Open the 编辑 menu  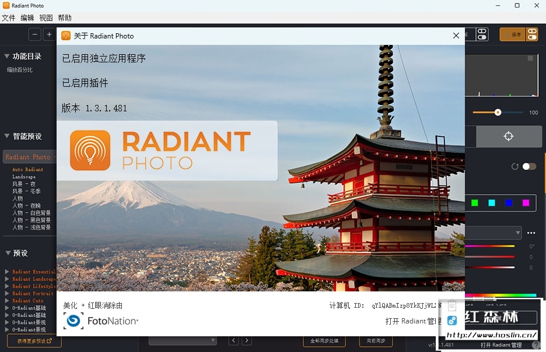tap(27, 17)
